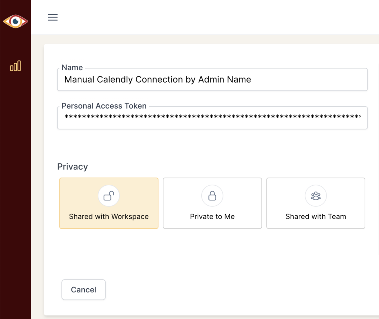This screenshot has height=319, width=379.
Task: Choose the Private to Me privacy card
Action: [x=212, y=203]
